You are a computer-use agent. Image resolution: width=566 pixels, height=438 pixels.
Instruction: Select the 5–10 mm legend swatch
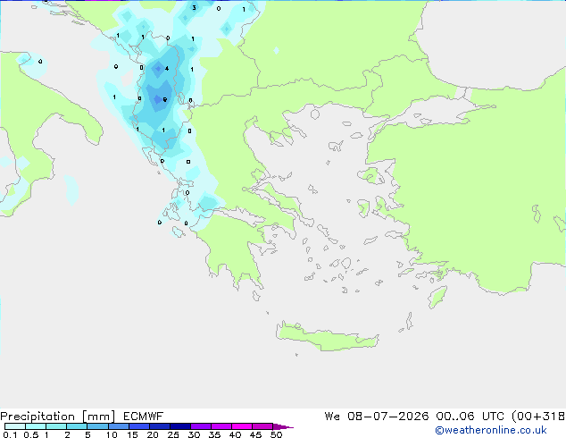[97, 426]
